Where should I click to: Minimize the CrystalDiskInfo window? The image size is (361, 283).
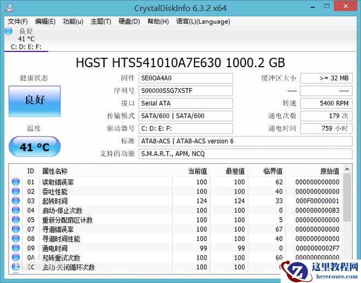click(x=313, y=7)
